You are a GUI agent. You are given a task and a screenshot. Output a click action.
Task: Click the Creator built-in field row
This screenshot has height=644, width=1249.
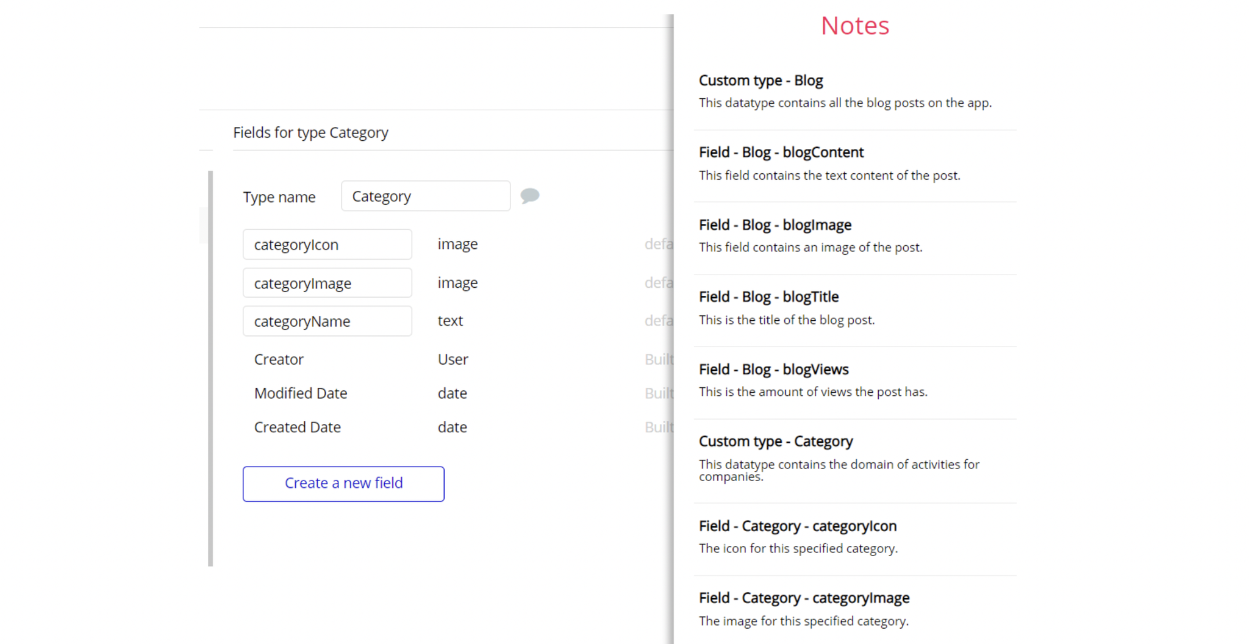click(279, 360)
